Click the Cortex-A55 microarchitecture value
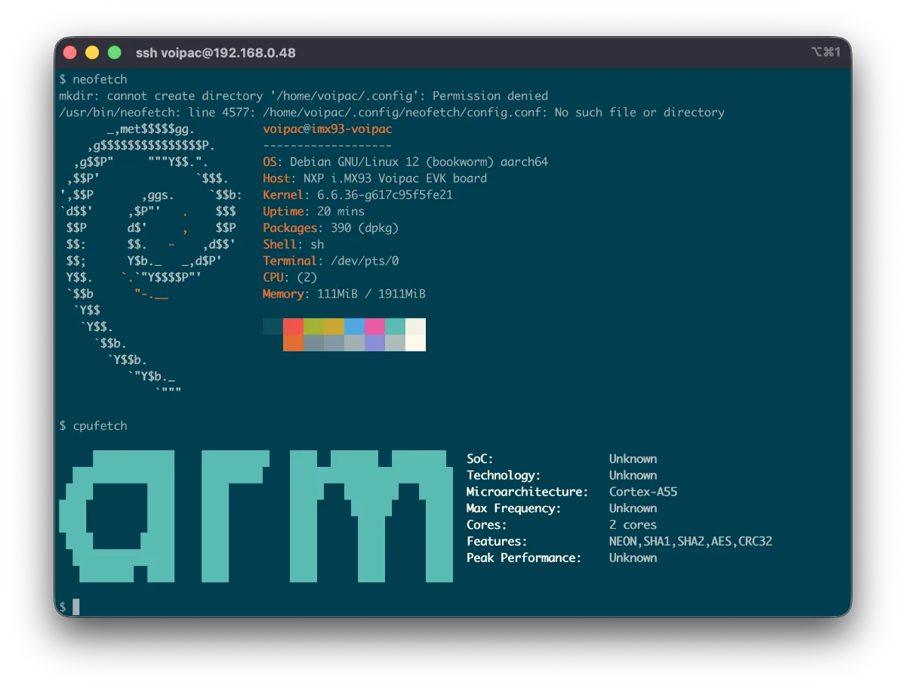Image resolution: width=906 pixels, height=689 pixels. click(x=643, y=492)
